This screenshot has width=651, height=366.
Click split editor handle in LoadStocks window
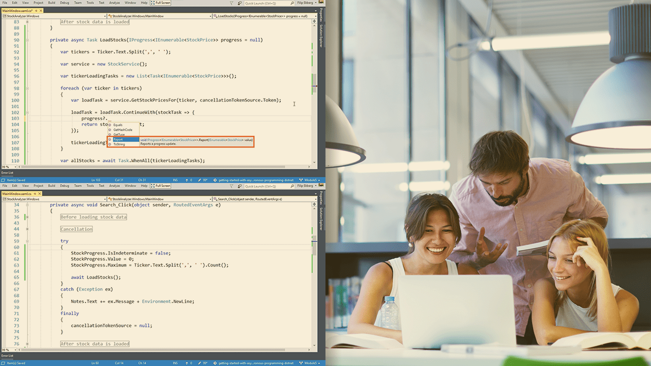[314, 21]
